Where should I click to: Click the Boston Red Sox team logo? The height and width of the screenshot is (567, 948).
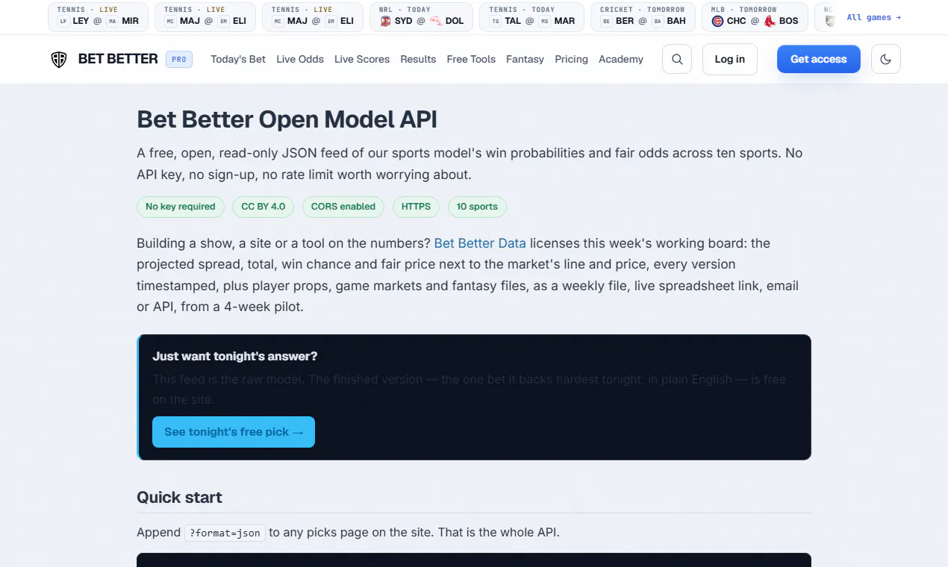click(770, 21)
